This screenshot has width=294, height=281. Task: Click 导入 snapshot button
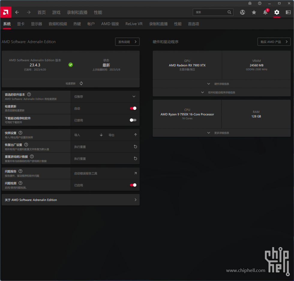tap(77, 135)
